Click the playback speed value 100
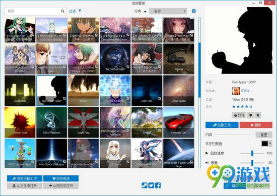Screen dimensions: 277x196 click(269, 153)
